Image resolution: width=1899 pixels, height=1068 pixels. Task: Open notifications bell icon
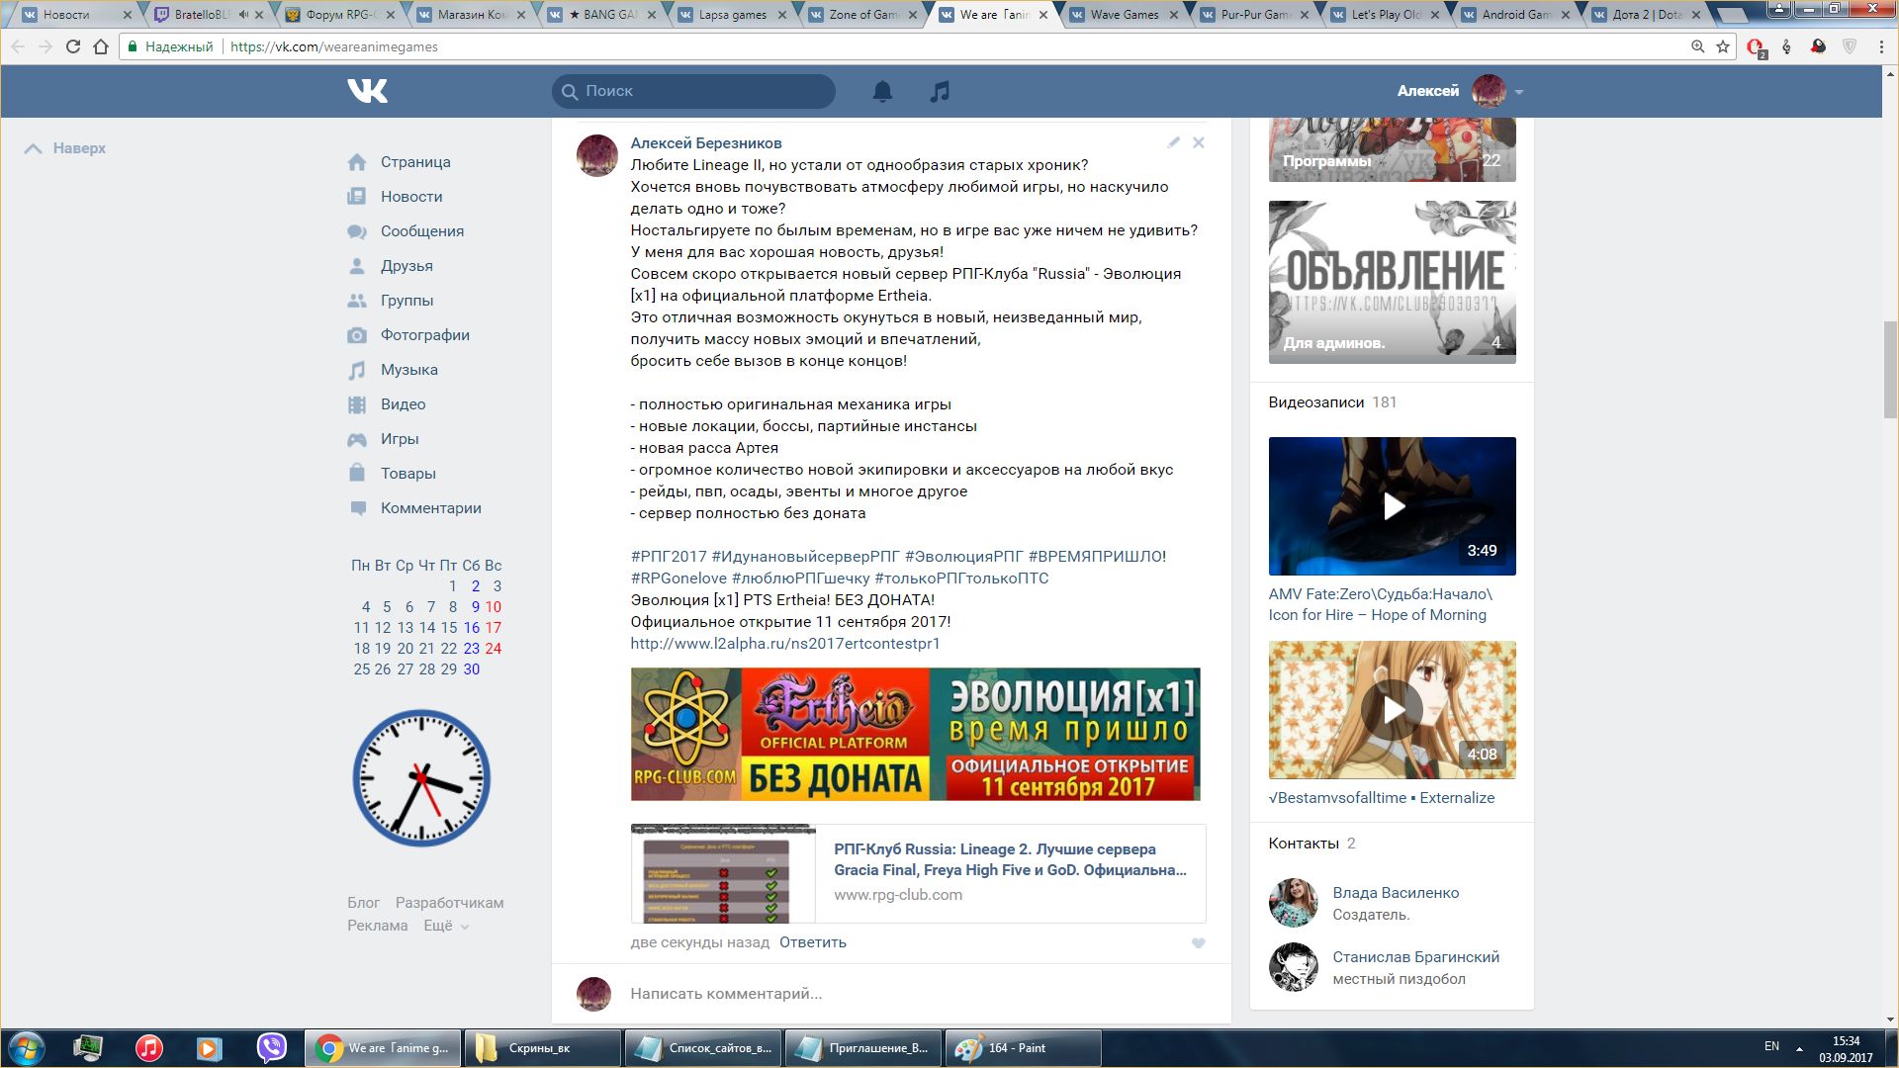click(x=882, y=91)
